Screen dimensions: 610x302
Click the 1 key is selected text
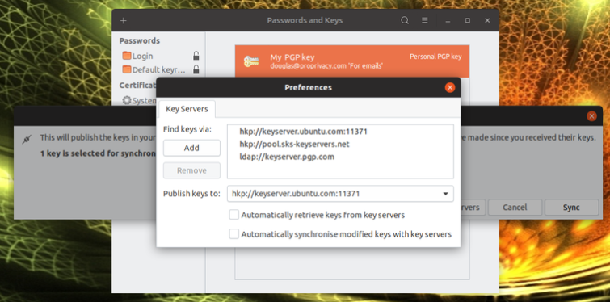[98, 153]
